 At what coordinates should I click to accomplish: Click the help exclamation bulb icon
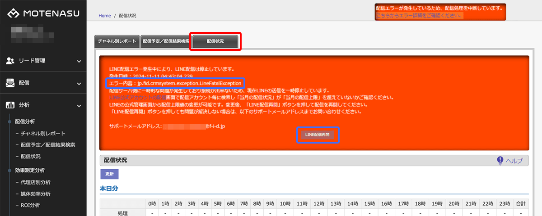point(500,161)
